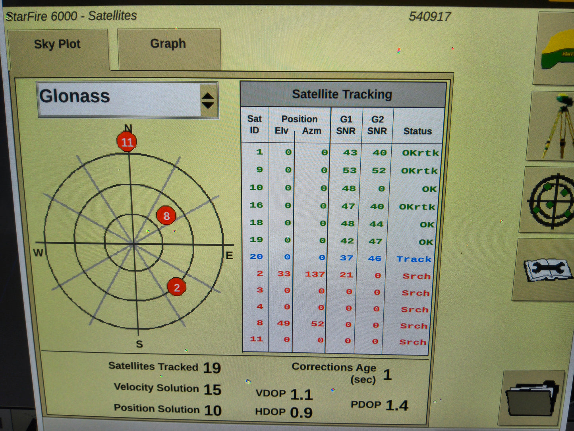Click satellite 9 G1 SNR value 53
Screen dimensions: 574x431
[x=350, y=171]
